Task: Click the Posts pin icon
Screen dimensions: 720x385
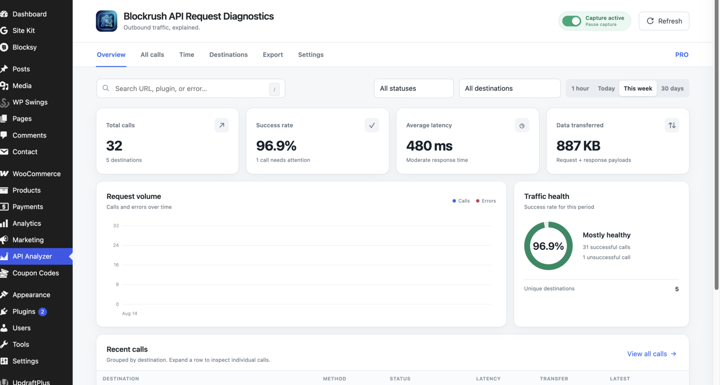Action: (4, 69)
